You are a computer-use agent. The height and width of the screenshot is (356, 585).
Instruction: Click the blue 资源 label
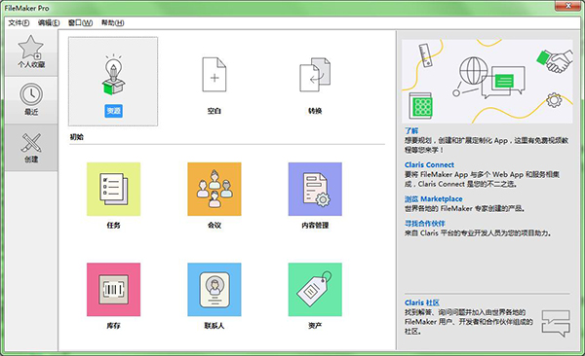coord(113,111)
